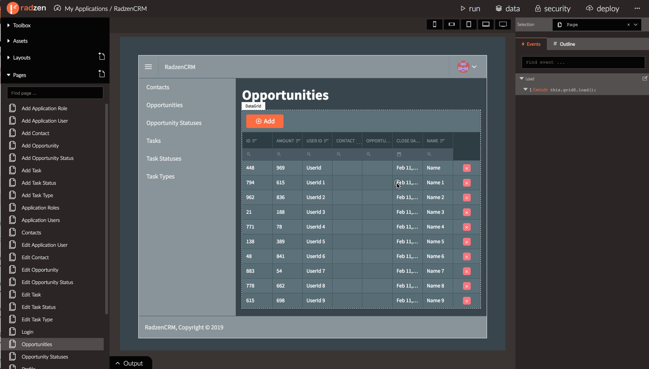Focus the Find event search field
Viewport: 649px width, 369px height.
[x=583, y=62]
